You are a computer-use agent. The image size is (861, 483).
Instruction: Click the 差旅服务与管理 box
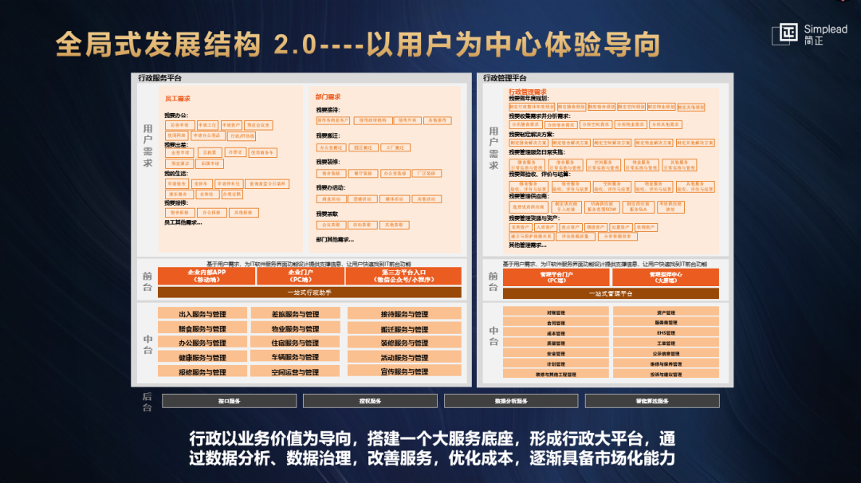pyautogui.click(x=296, y=314)
